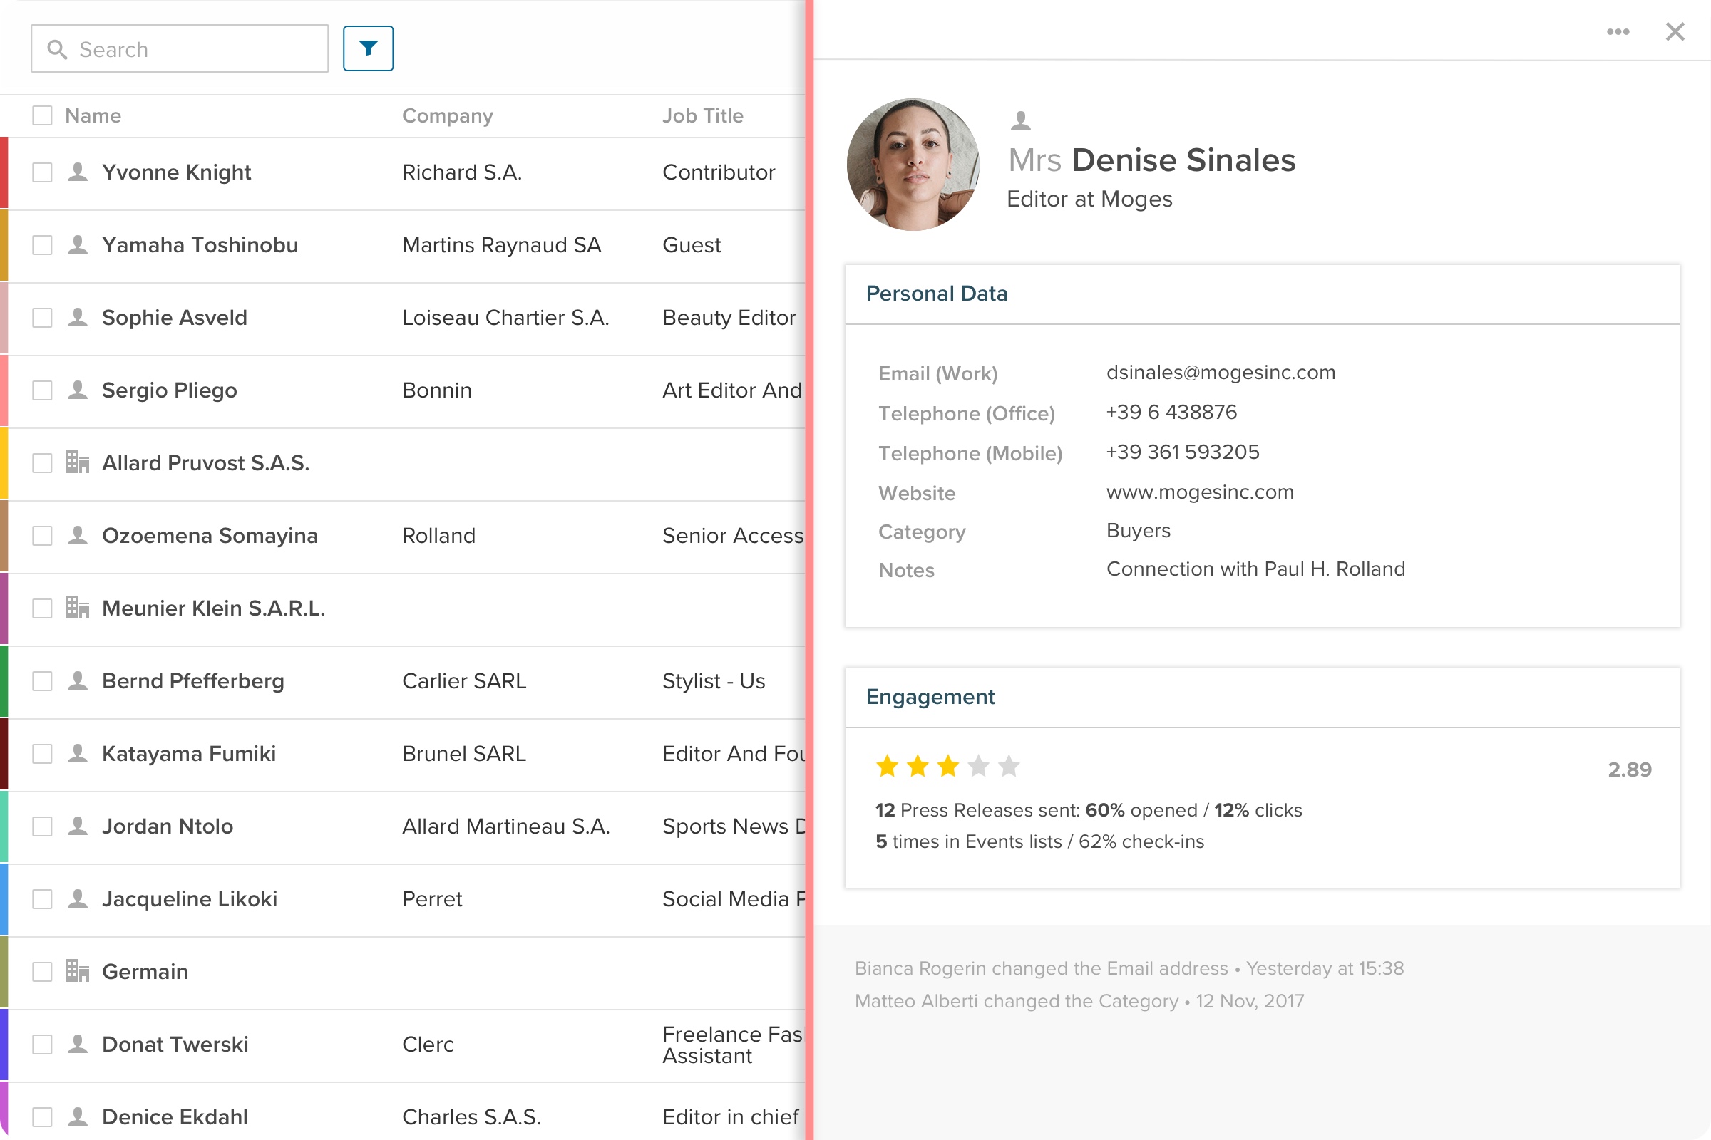Open website www.mogesinc.com
The width and height of the screenshot is (1711, 1140).
tap(1200, 492)
